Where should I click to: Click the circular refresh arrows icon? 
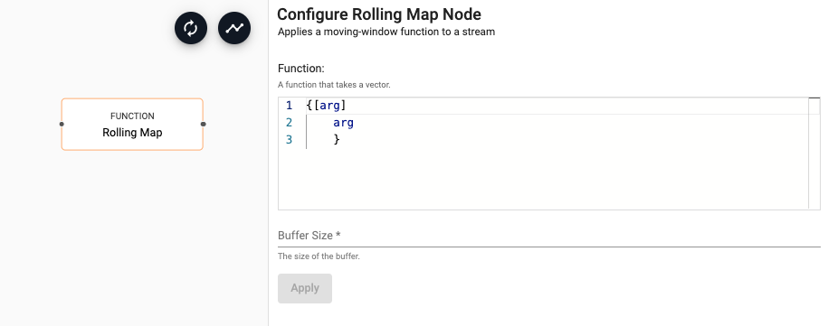tap(191, 28)
